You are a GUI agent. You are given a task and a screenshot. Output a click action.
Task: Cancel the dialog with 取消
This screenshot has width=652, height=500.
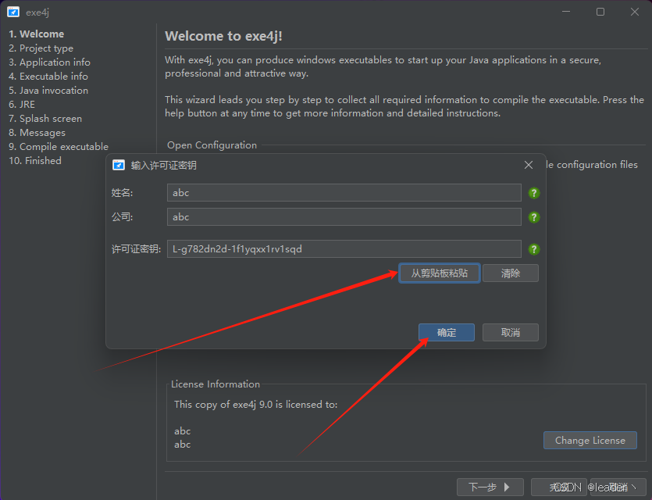coord(511,332)
